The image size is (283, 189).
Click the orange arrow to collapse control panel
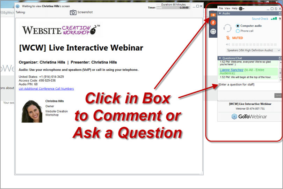pyautogui.click(x=213, y=15)
